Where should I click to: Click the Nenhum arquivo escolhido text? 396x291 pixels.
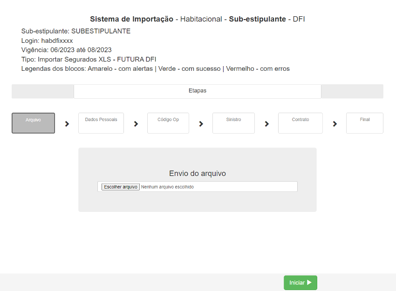click(167, 187)
